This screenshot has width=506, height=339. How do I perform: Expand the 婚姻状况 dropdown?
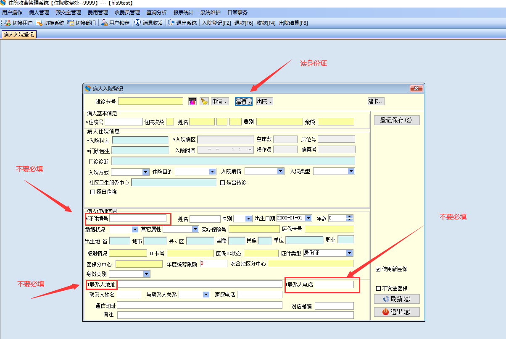(x=135, y=229)
